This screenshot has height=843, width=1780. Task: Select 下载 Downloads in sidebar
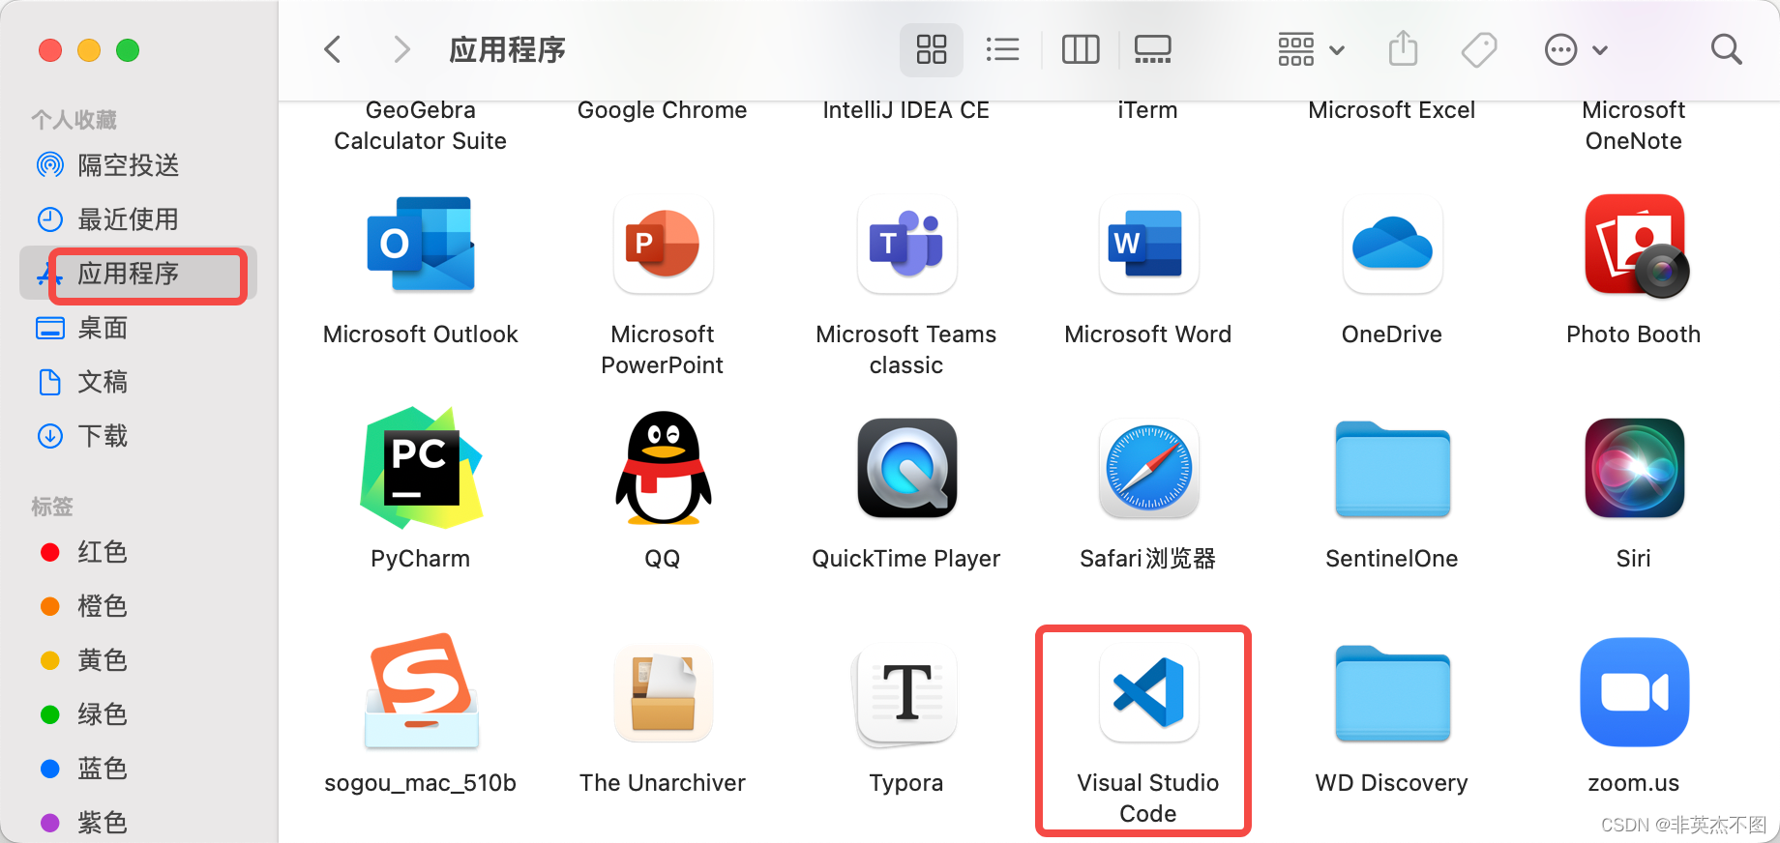[x=138, y=436]
